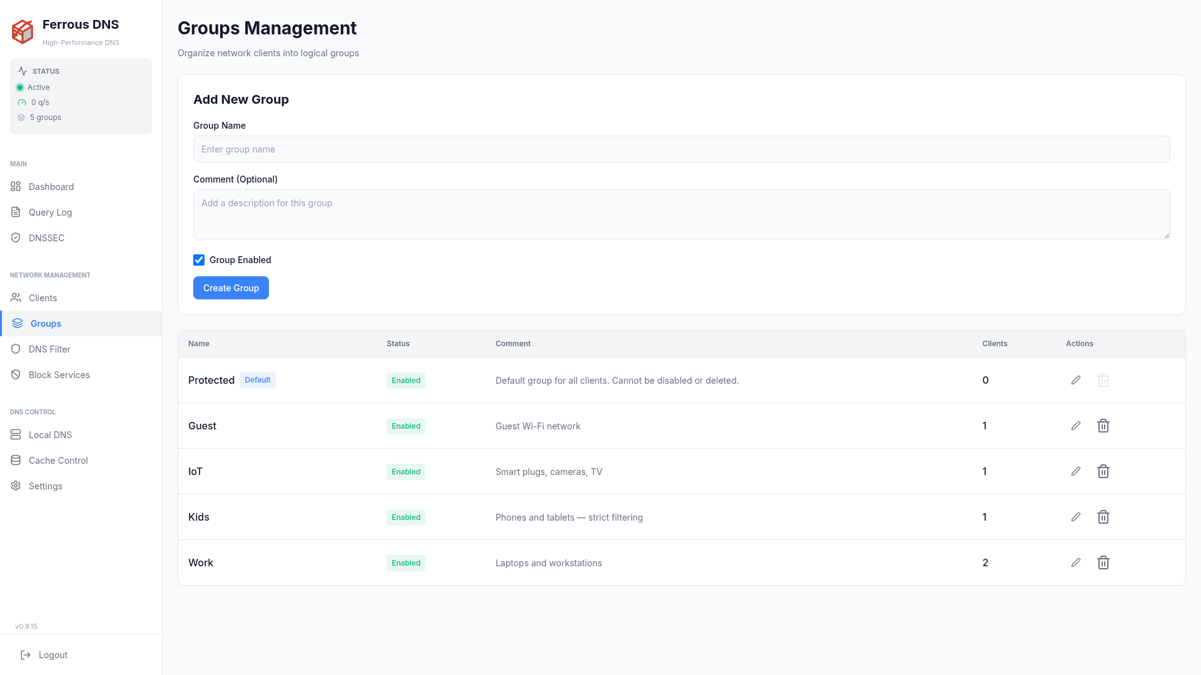Toggle the Group Enabled checkbox
The height and width of the screenshot is (675, 1201).
point(199,260)
